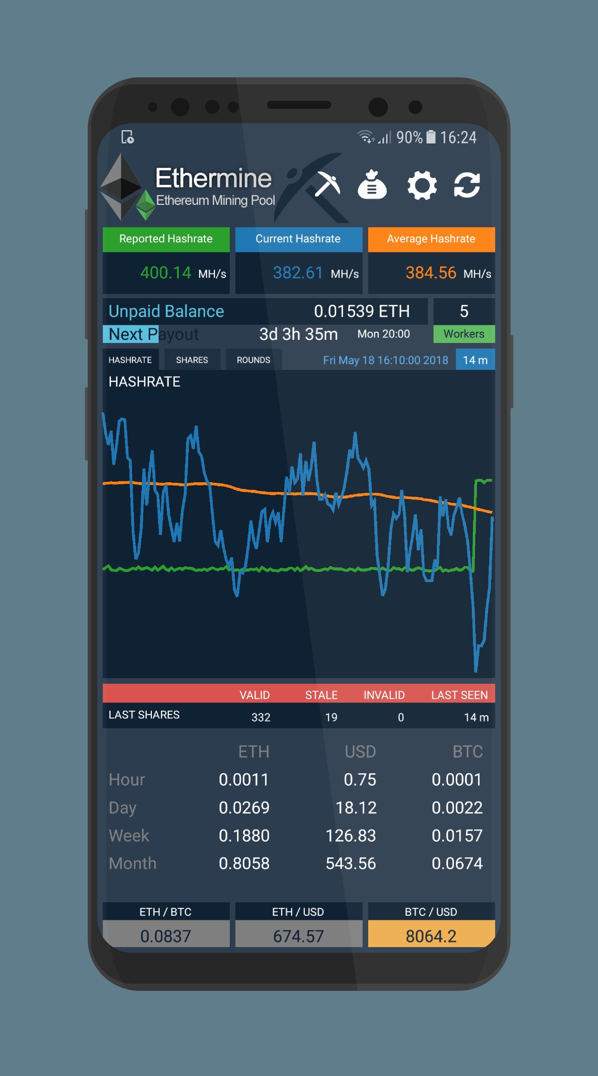Tap the Hour earnings row label

(127, 780)
